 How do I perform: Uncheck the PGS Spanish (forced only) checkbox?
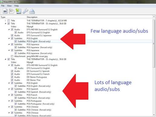pos(16,92)
